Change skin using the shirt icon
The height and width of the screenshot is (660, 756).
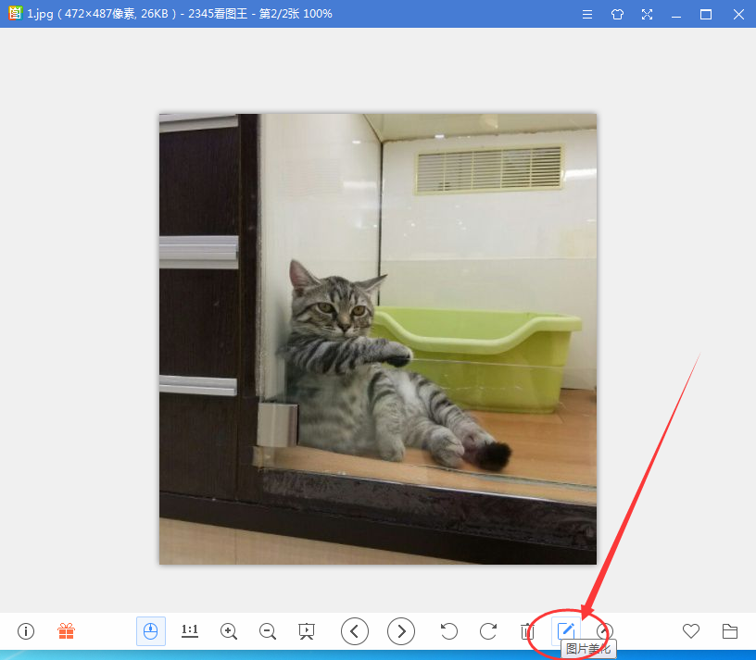(617, 14)
